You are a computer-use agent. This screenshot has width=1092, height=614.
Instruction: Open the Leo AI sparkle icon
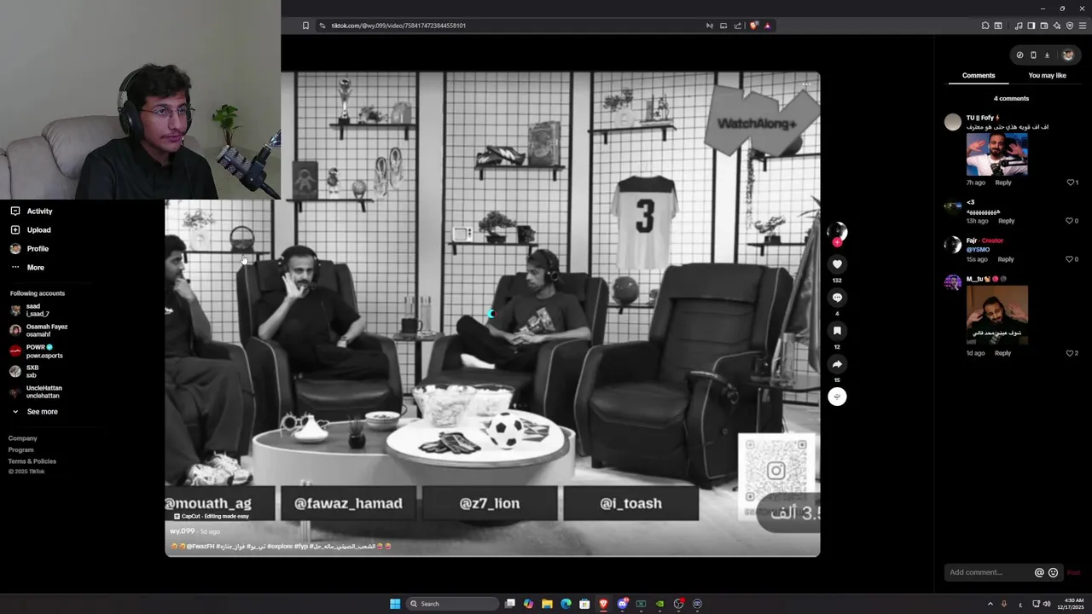click(1057, 26)
